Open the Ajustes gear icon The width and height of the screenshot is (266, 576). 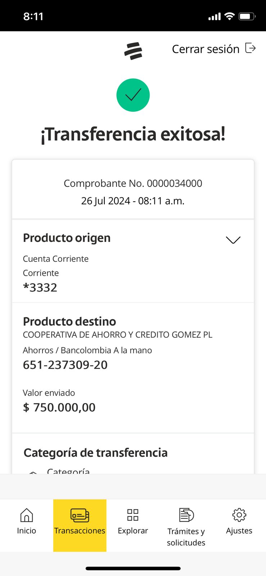239,515
